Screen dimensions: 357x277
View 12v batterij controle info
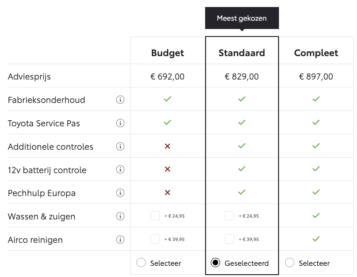[120, 170]
